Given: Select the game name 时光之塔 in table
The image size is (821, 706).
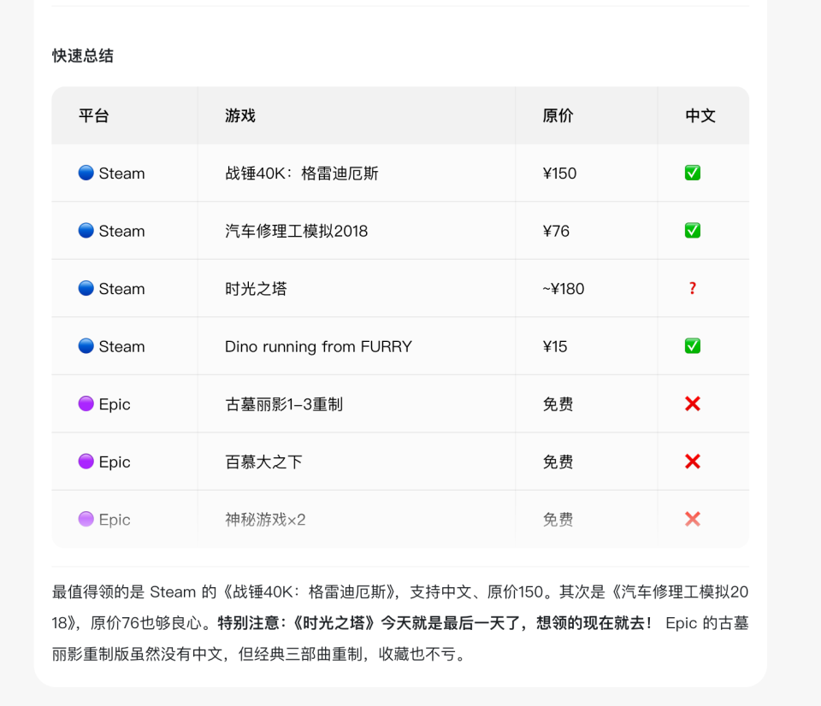Looking at the screenshot, I should coord(256,289).
